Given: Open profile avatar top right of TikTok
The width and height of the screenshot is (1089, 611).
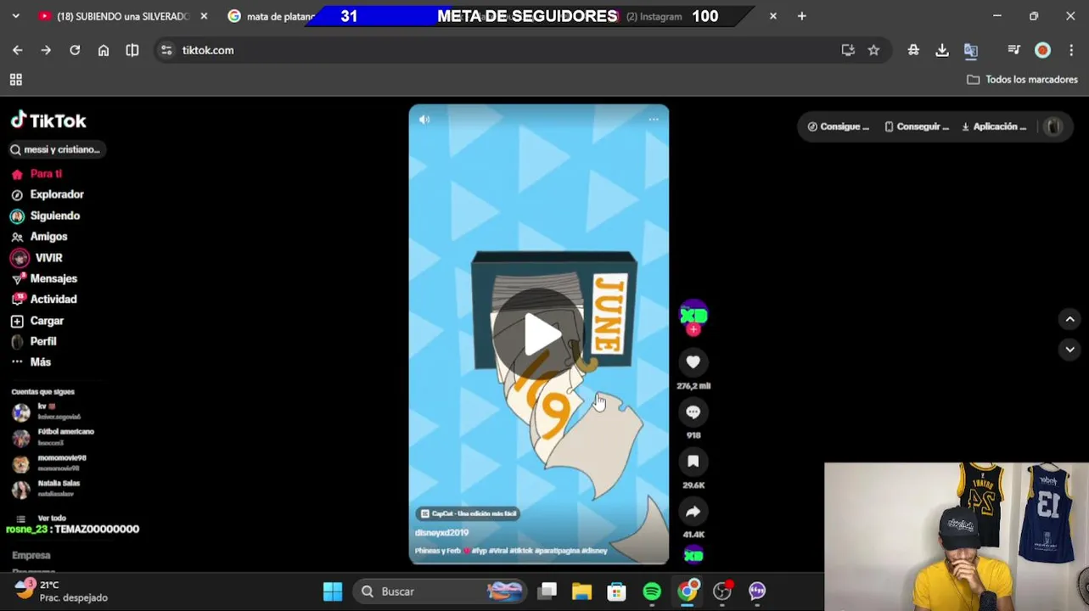Looking at the screenshot, I should point(1053,126).
